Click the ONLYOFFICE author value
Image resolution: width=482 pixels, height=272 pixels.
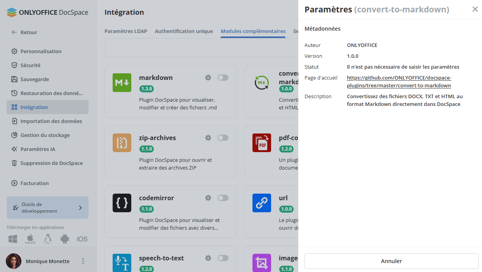tap(362, 45)
